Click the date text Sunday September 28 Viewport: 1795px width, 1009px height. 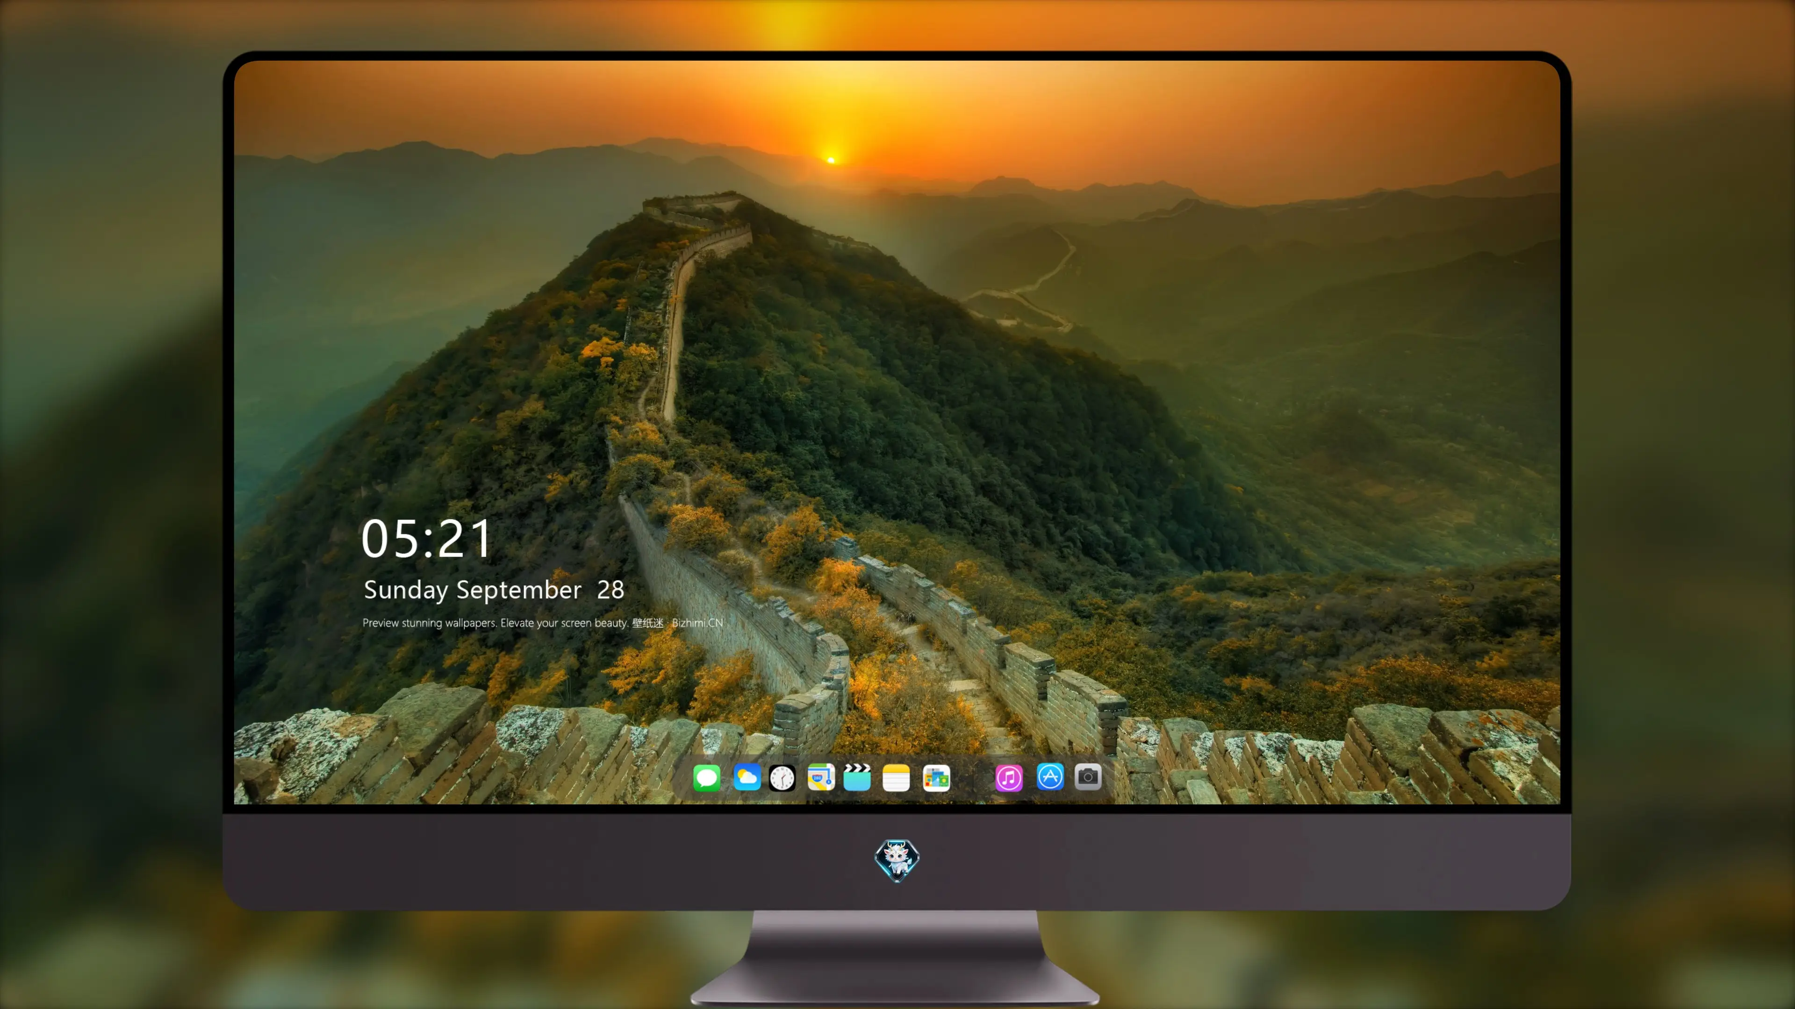pyautogui.click(x=493, y=590)
